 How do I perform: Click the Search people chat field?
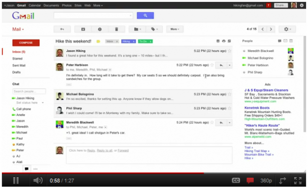click(x=29, y=91)
